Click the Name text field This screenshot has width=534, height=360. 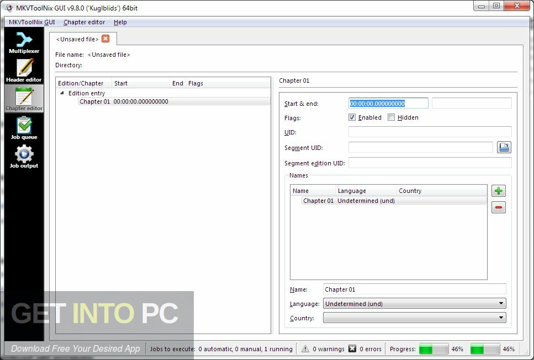tap(415, 289)
